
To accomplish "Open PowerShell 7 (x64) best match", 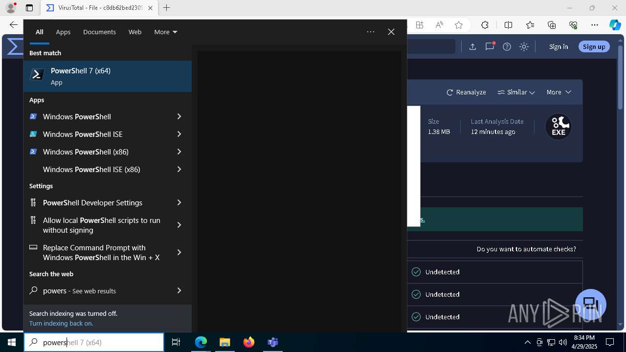I will (x=108, y=76).
